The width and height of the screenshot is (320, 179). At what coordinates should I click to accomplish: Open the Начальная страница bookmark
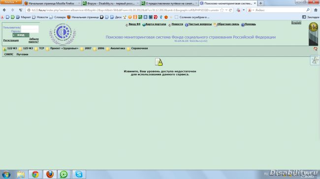pyautogui.click(x=83, y=17)
